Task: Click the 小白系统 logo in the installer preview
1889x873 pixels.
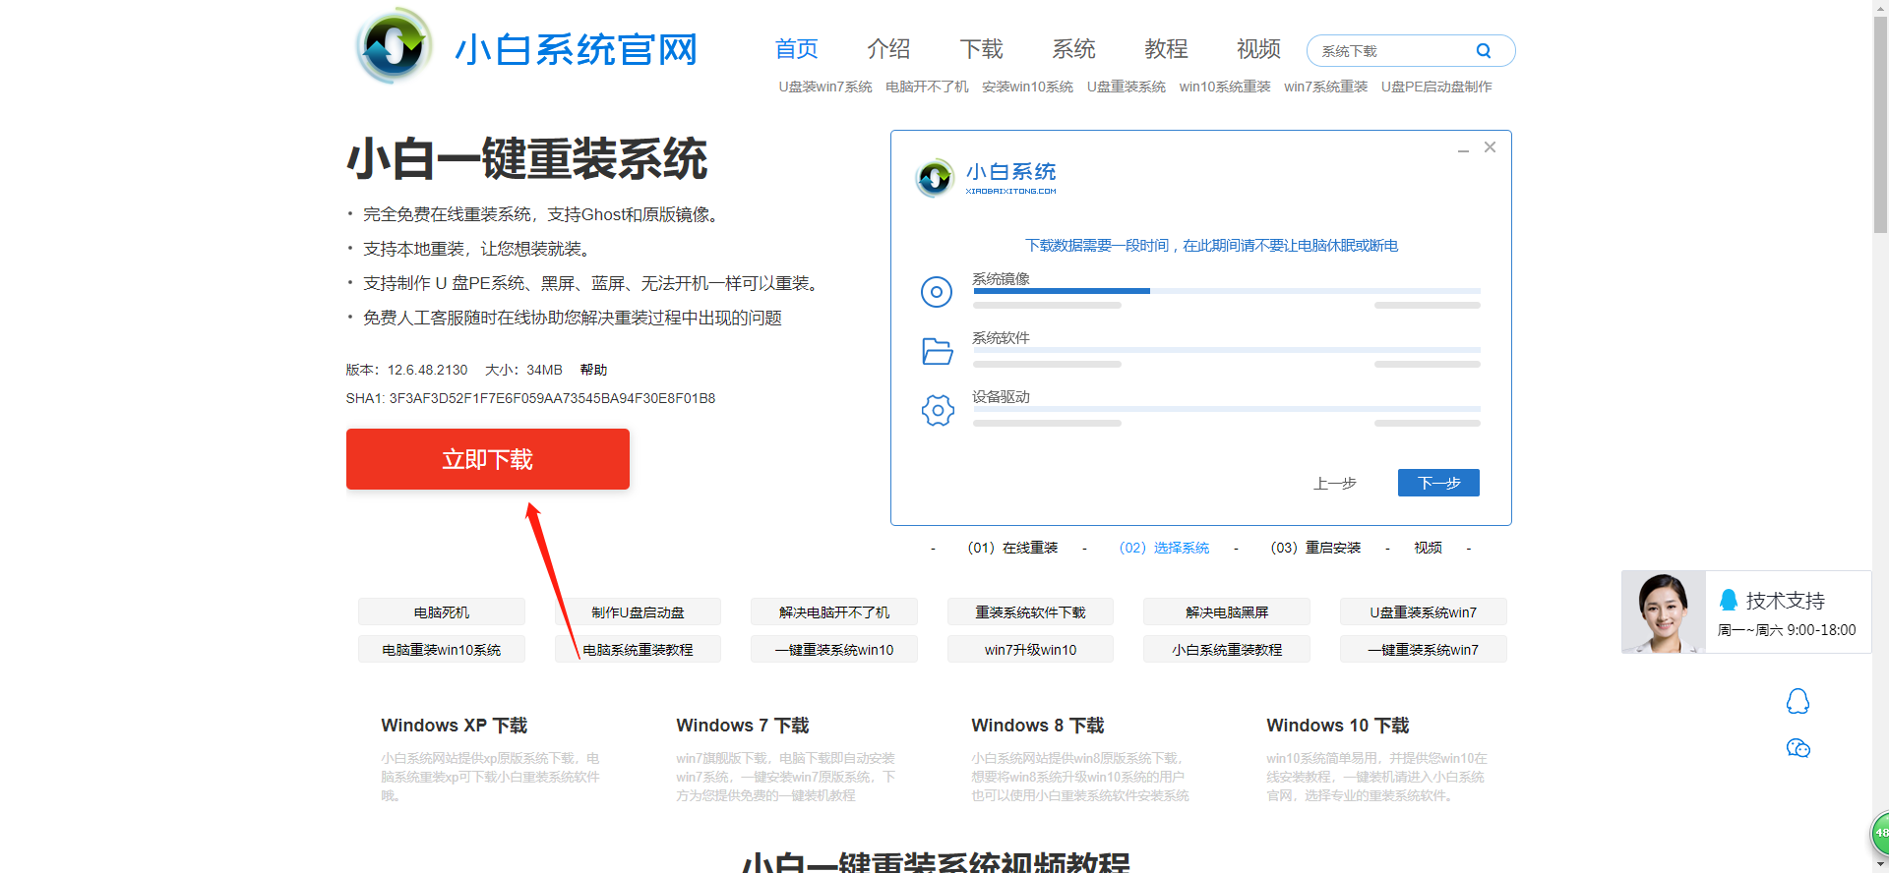Action: pyautogui.click(x=986, y=178)
